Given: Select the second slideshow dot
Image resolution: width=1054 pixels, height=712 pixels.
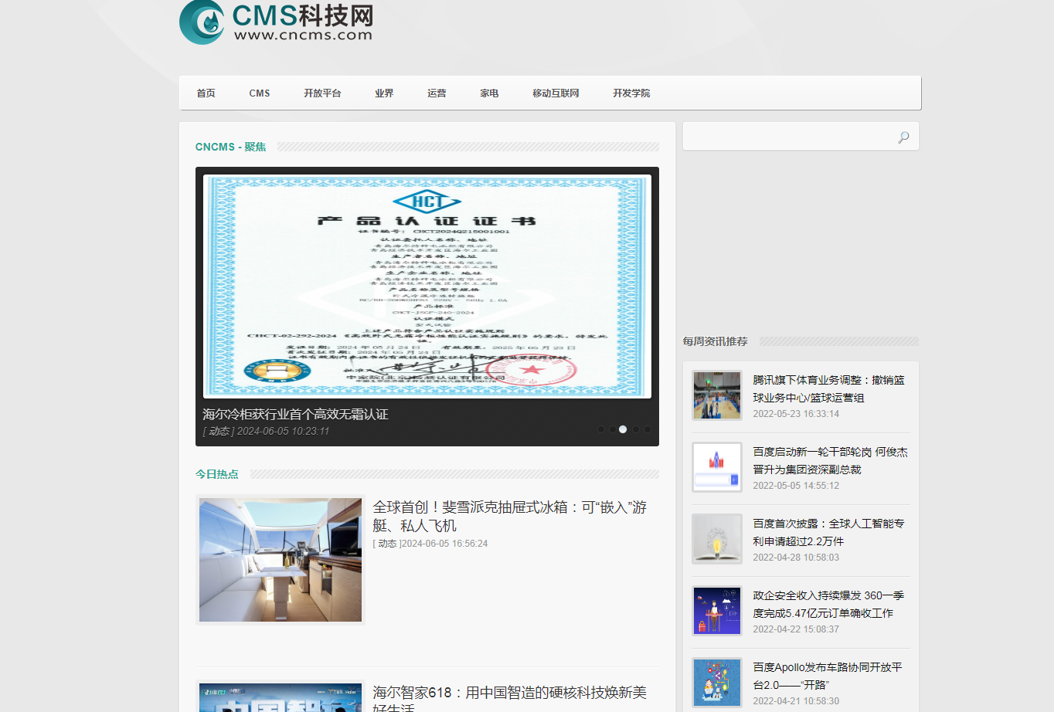Looking at the screenshot, I should coord(613,429).
